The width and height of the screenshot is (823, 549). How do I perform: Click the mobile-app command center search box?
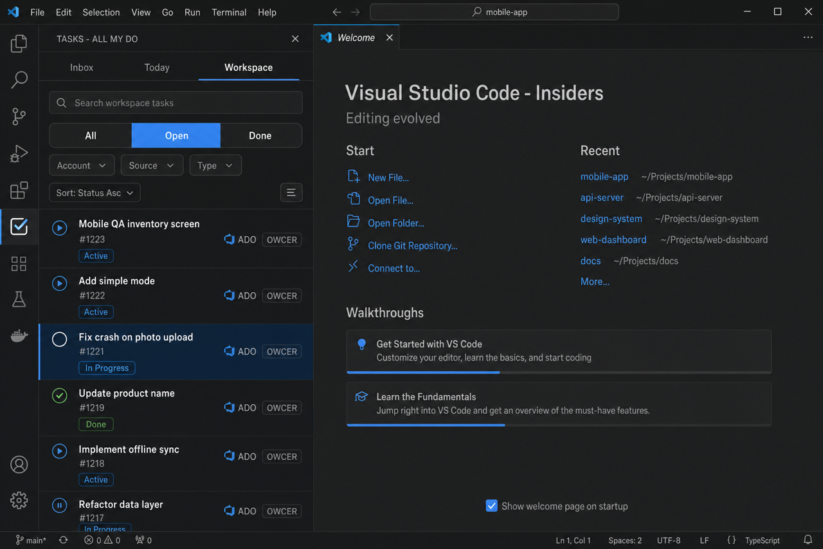(494, 12)
